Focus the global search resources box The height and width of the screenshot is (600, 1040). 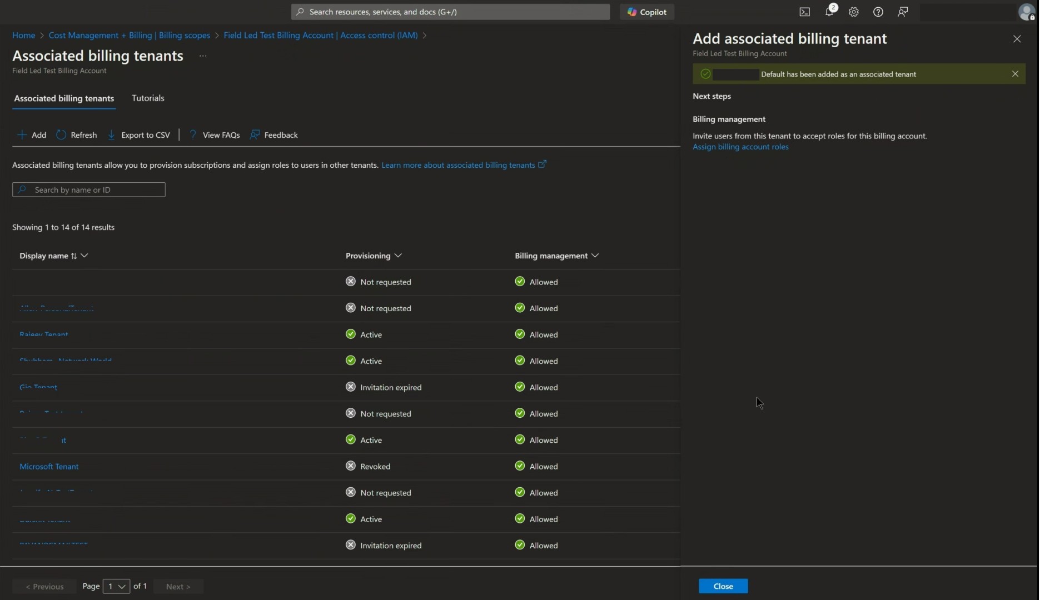(450, 12)
